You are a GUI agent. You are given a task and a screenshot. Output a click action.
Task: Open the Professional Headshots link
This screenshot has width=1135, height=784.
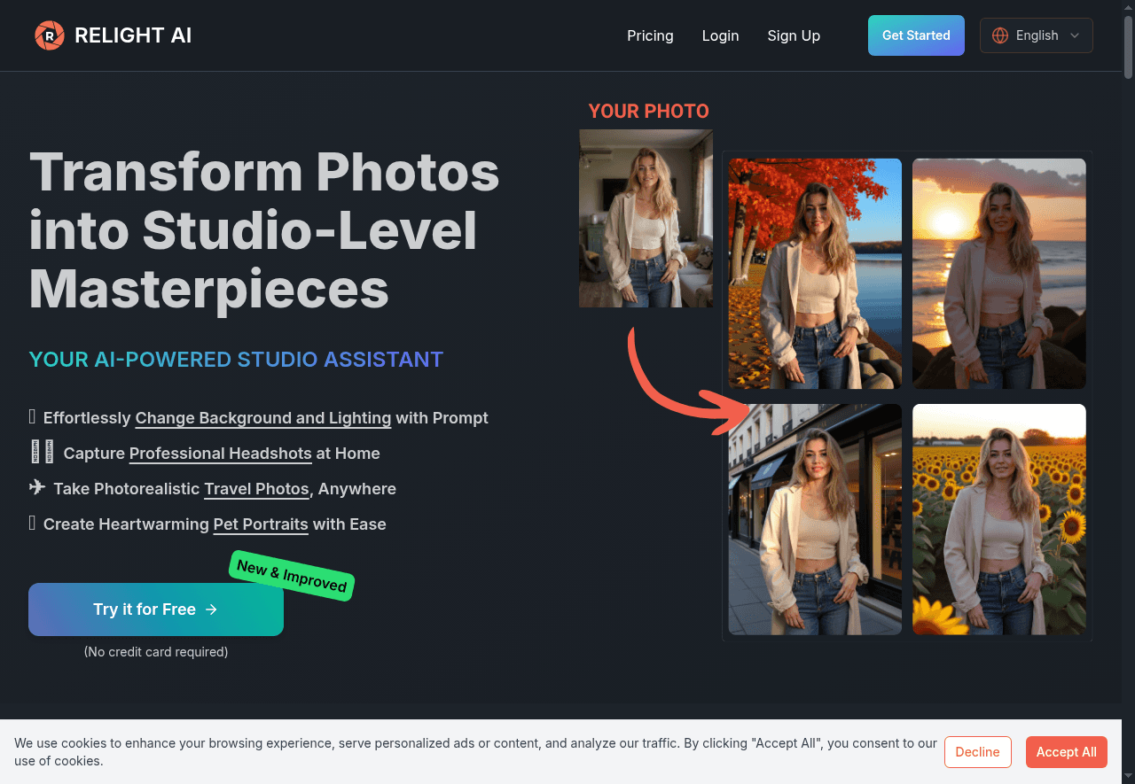tap(220, 454)
